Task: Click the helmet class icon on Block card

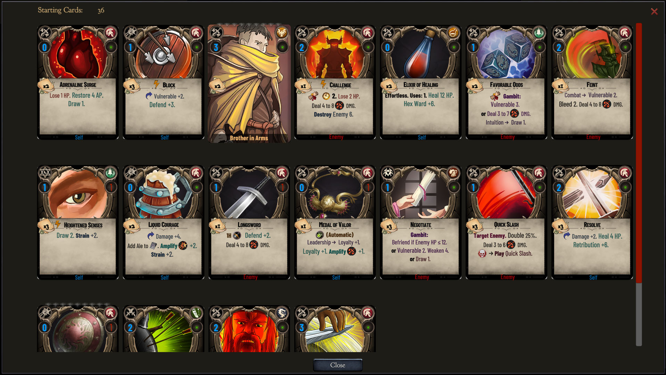Action: (x=196, y=33)
